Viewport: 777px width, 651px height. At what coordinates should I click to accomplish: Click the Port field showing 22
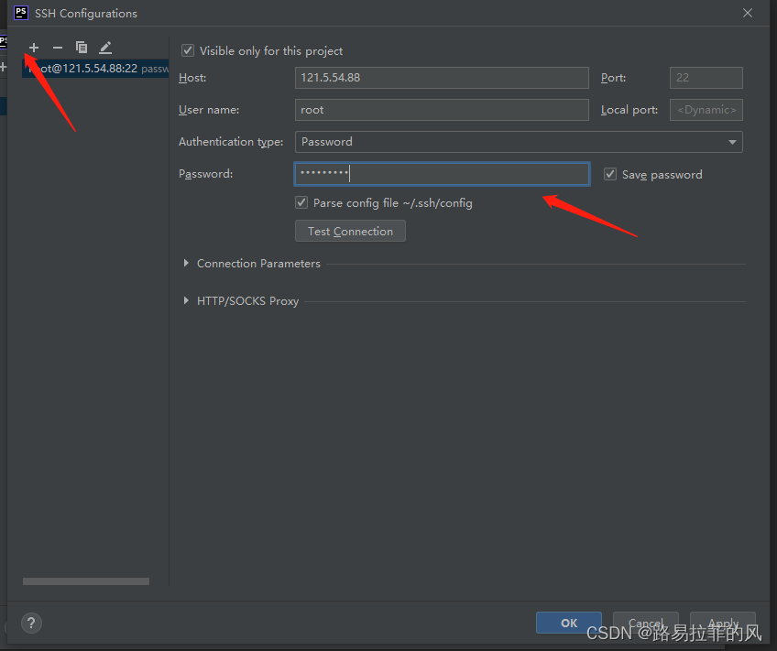click(706, 78)
